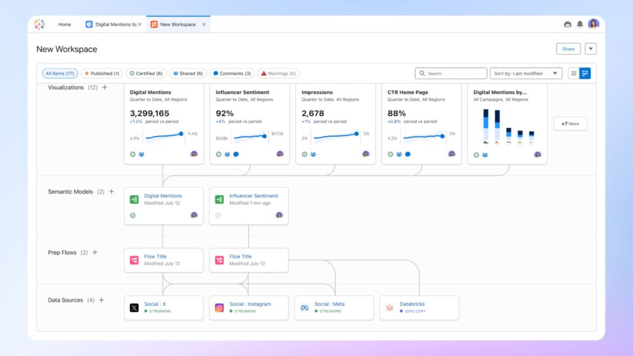Toggle the Certified (6) filter
633x356 pixels.
(145, 74)
